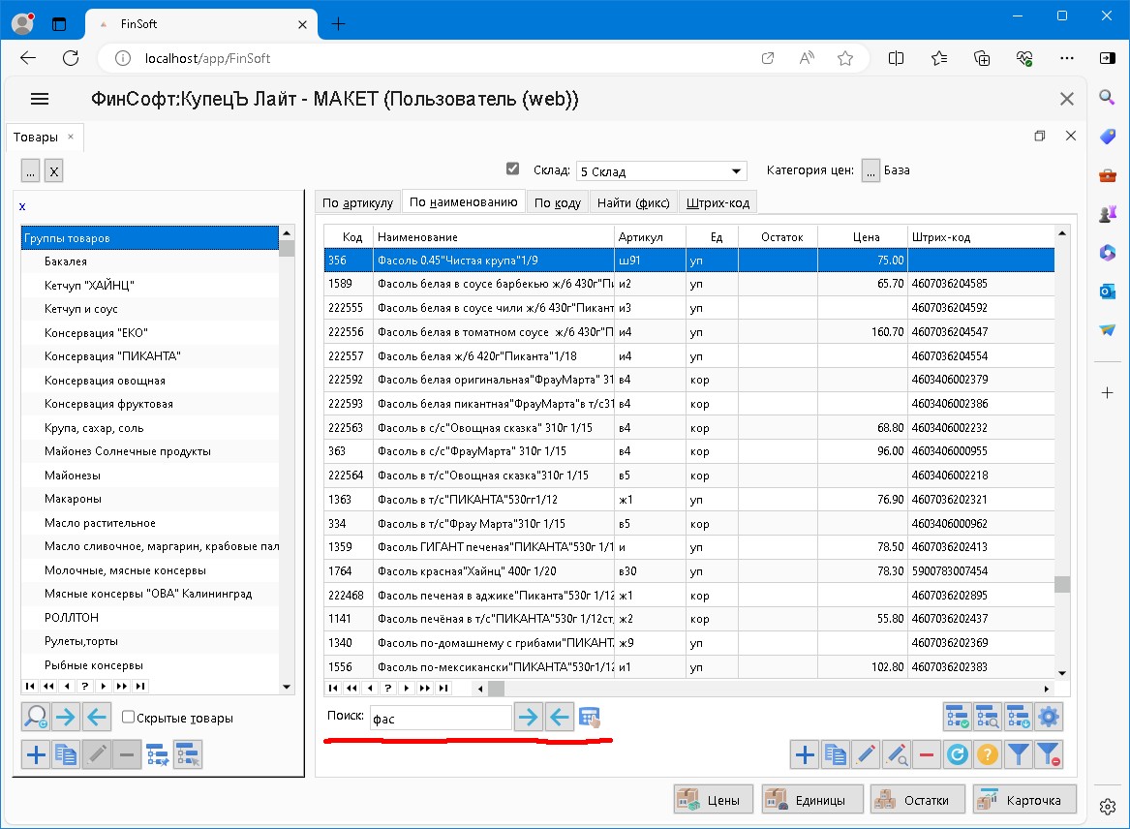The height and width of the screenshot is (829, 1130).
Task: Click the pencil with magnifier icon
Action: pyautogui.click(x=897, y=754)
